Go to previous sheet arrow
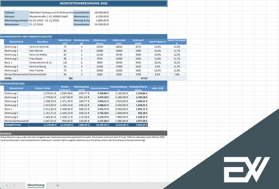Image resolution: width=279 pixels, height=189 pixels. 7,185
